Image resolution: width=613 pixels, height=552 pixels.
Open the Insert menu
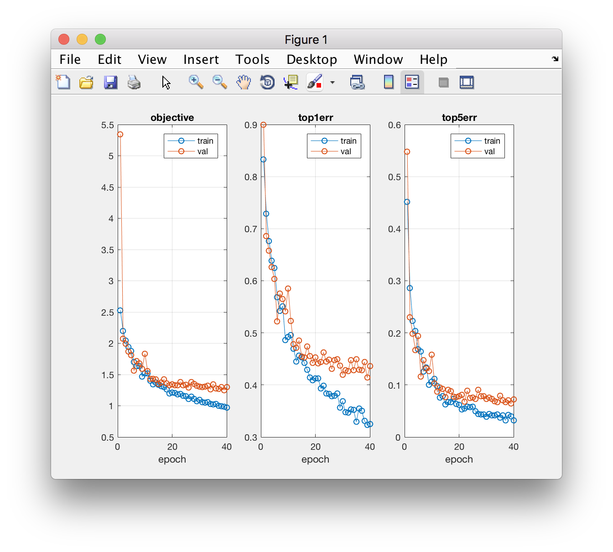coord(201,59)
